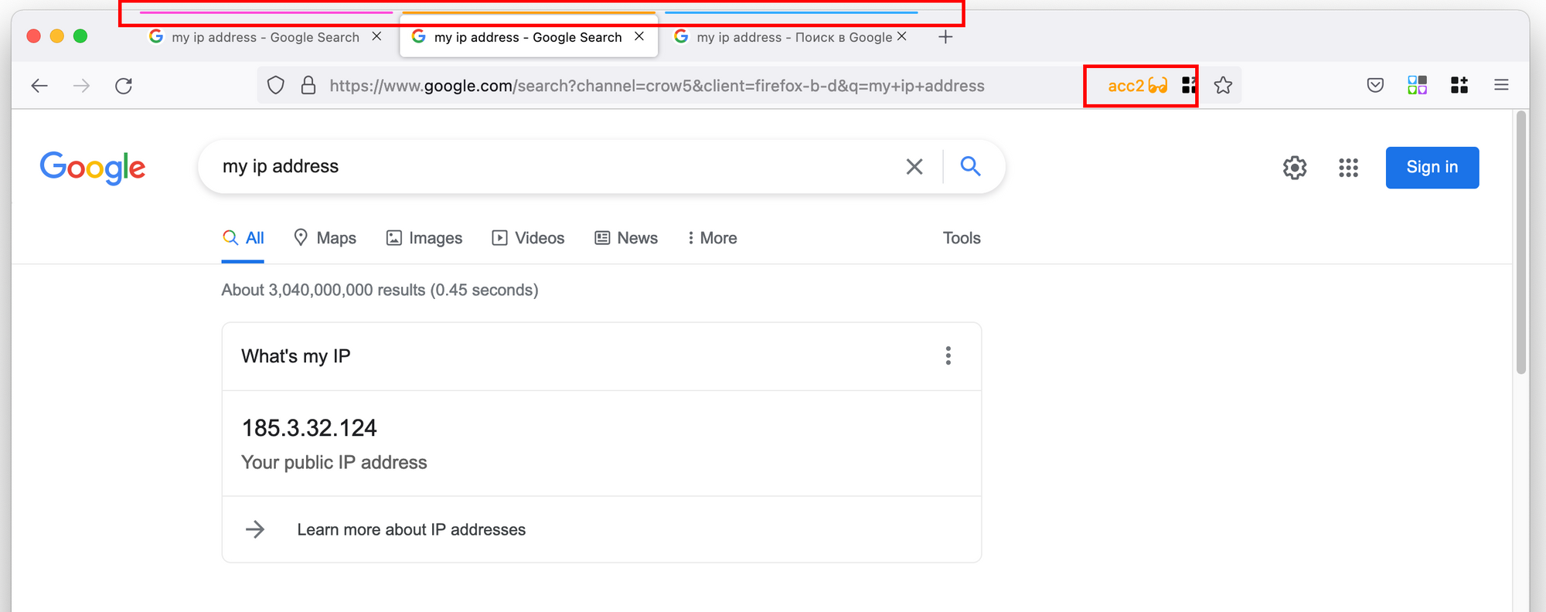Click the What's my IP heading

pyautogui.click(x=296, y=356)
